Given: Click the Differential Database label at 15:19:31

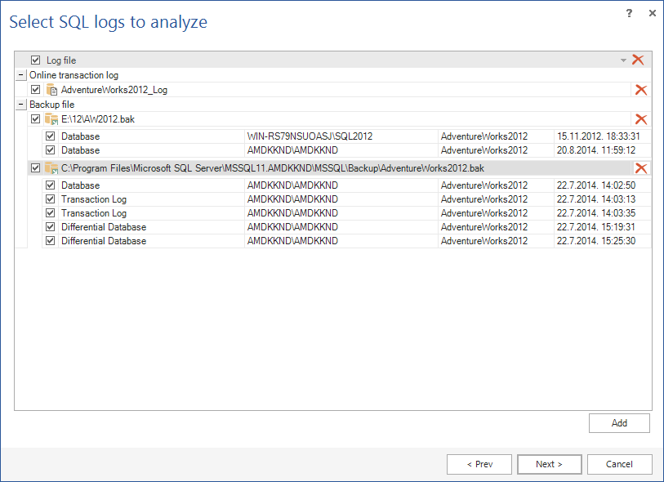Looking at the screenshot, I should tap(104, 227).
